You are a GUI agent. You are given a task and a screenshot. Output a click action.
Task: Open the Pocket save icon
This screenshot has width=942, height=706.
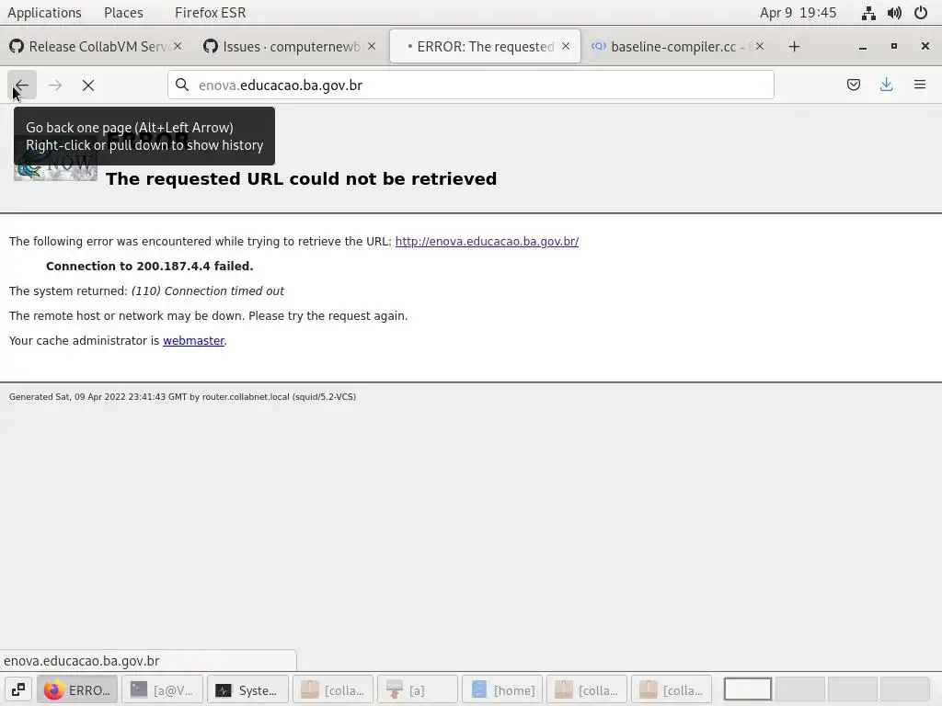(x=853, y=85)
